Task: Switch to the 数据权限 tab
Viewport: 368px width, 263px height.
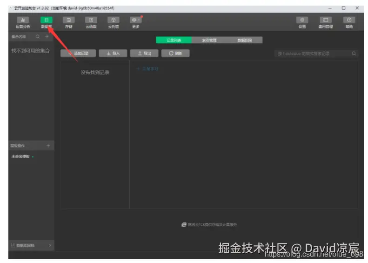Action: [245, 40]
